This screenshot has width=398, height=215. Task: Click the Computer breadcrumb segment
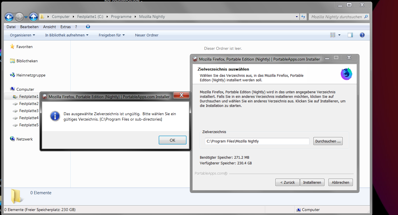click(x=61, y=16)
